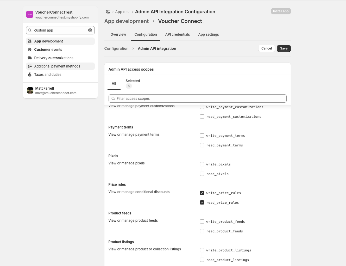Go back via Configuration breadcrumb link
Image resolution: width=346 pixels, height=266 pixels.
coord(116,48)
